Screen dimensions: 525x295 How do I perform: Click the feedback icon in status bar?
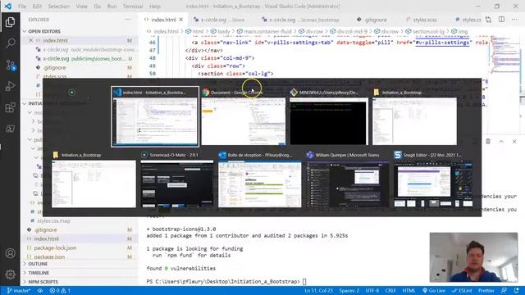[504, 290]
